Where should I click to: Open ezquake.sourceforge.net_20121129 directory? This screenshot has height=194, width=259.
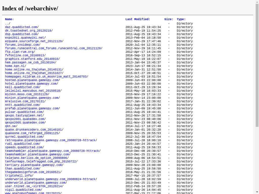point(33,41)
